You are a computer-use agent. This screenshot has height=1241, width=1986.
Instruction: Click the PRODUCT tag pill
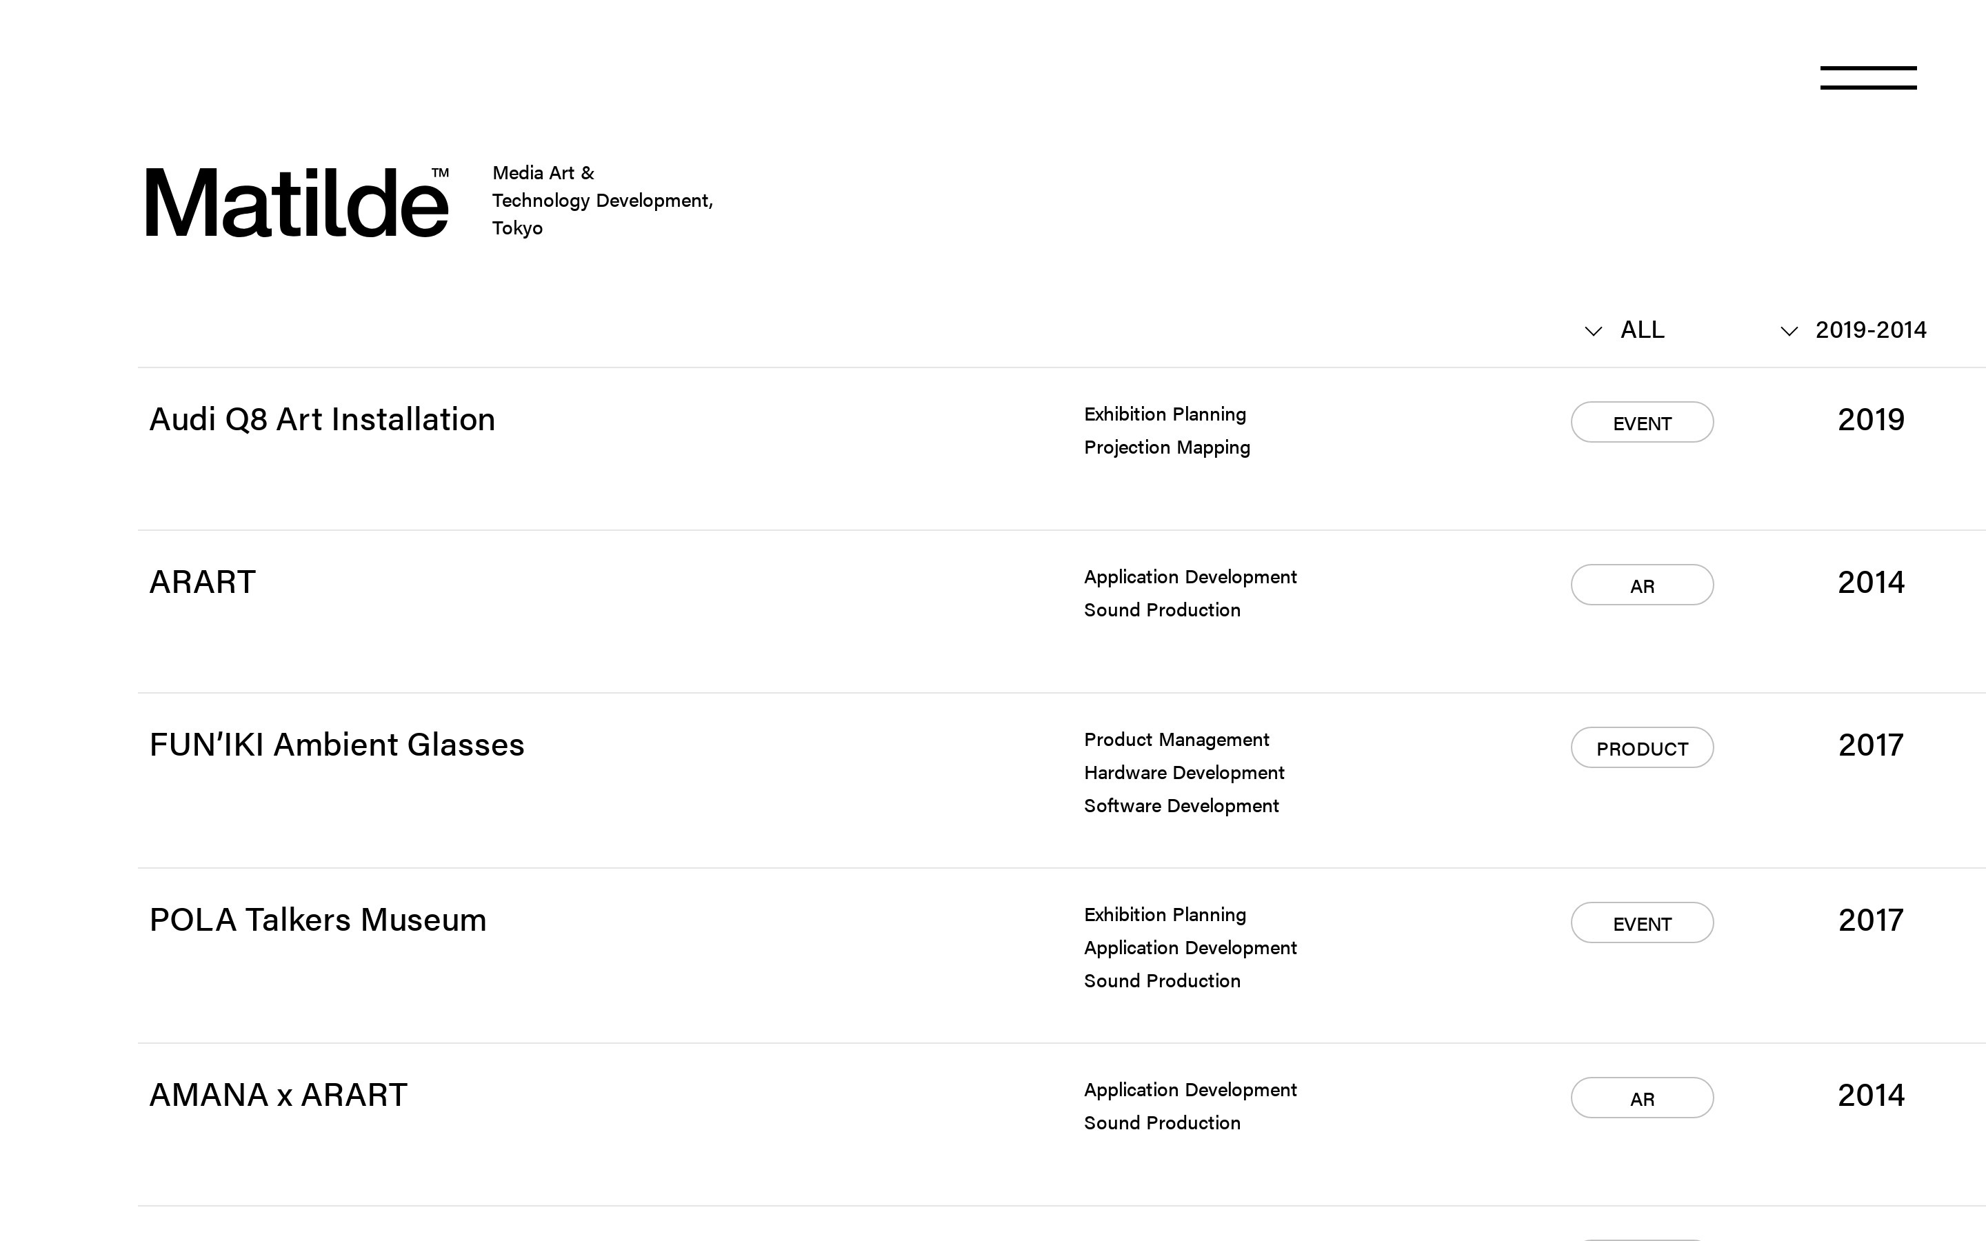(x=1641, y=748)
